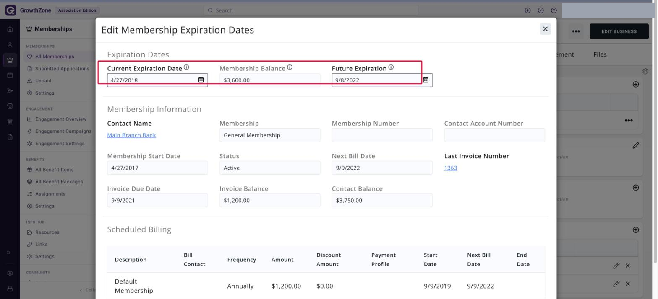Click the Next Bill Date field 9/9/2022
Viewport: 658px width, 299px height.
[x=382, y=168]
